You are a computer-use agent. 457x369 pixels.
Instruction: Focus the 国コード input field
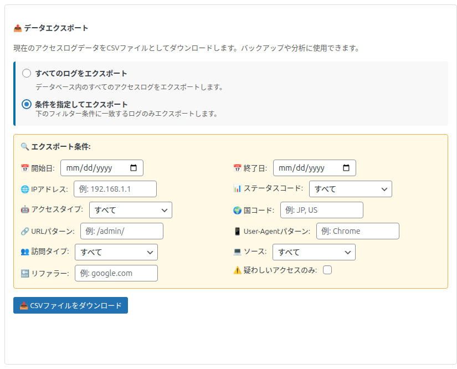coord(322,210)
